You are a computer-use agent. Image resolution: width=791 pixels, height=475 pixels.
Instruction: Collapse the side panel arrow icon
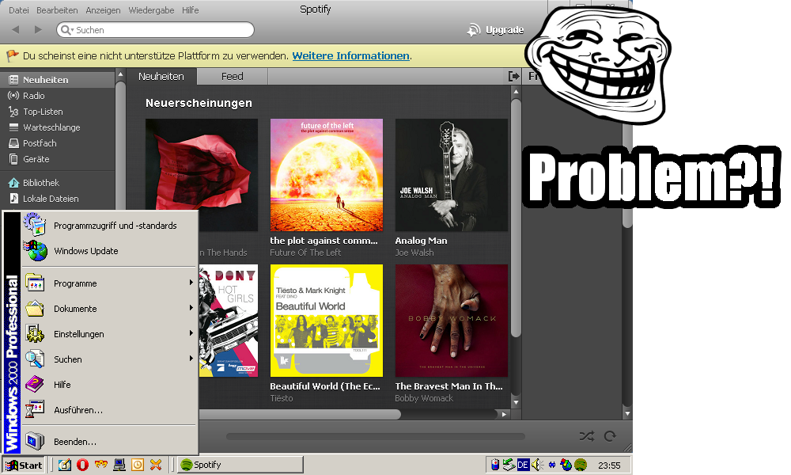[513, 76]
